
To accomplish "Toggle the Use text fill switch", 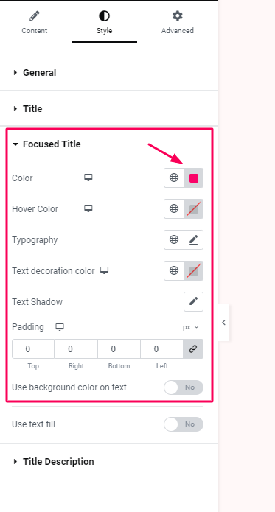I will tap(184, 424).
